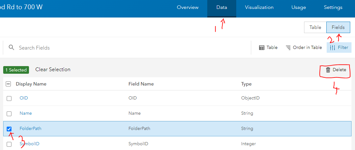Switch to the Table view button
This screenshot has height=150, width=355.
click(x=315, y=27)
